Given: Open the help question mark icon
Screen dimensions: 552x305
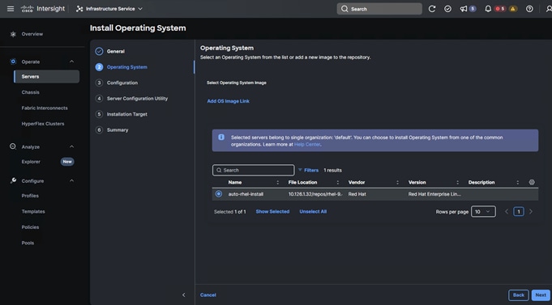Looking at the screenshot, I should coord(529,9).
